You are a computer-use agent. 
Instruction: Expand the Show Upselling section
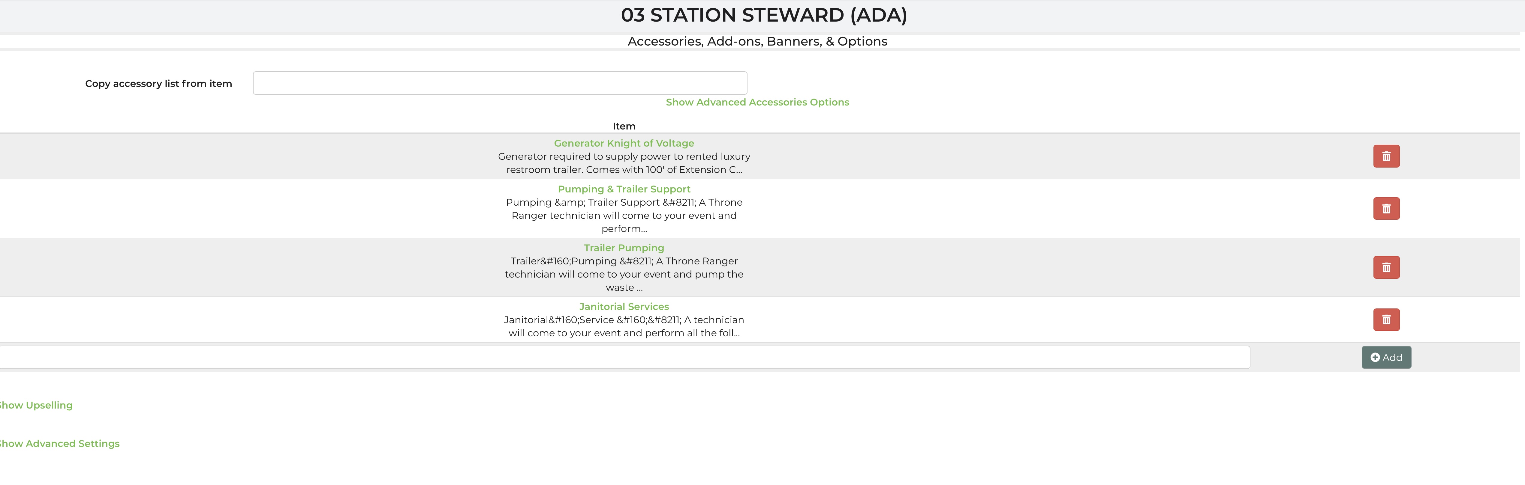point(36,405)
